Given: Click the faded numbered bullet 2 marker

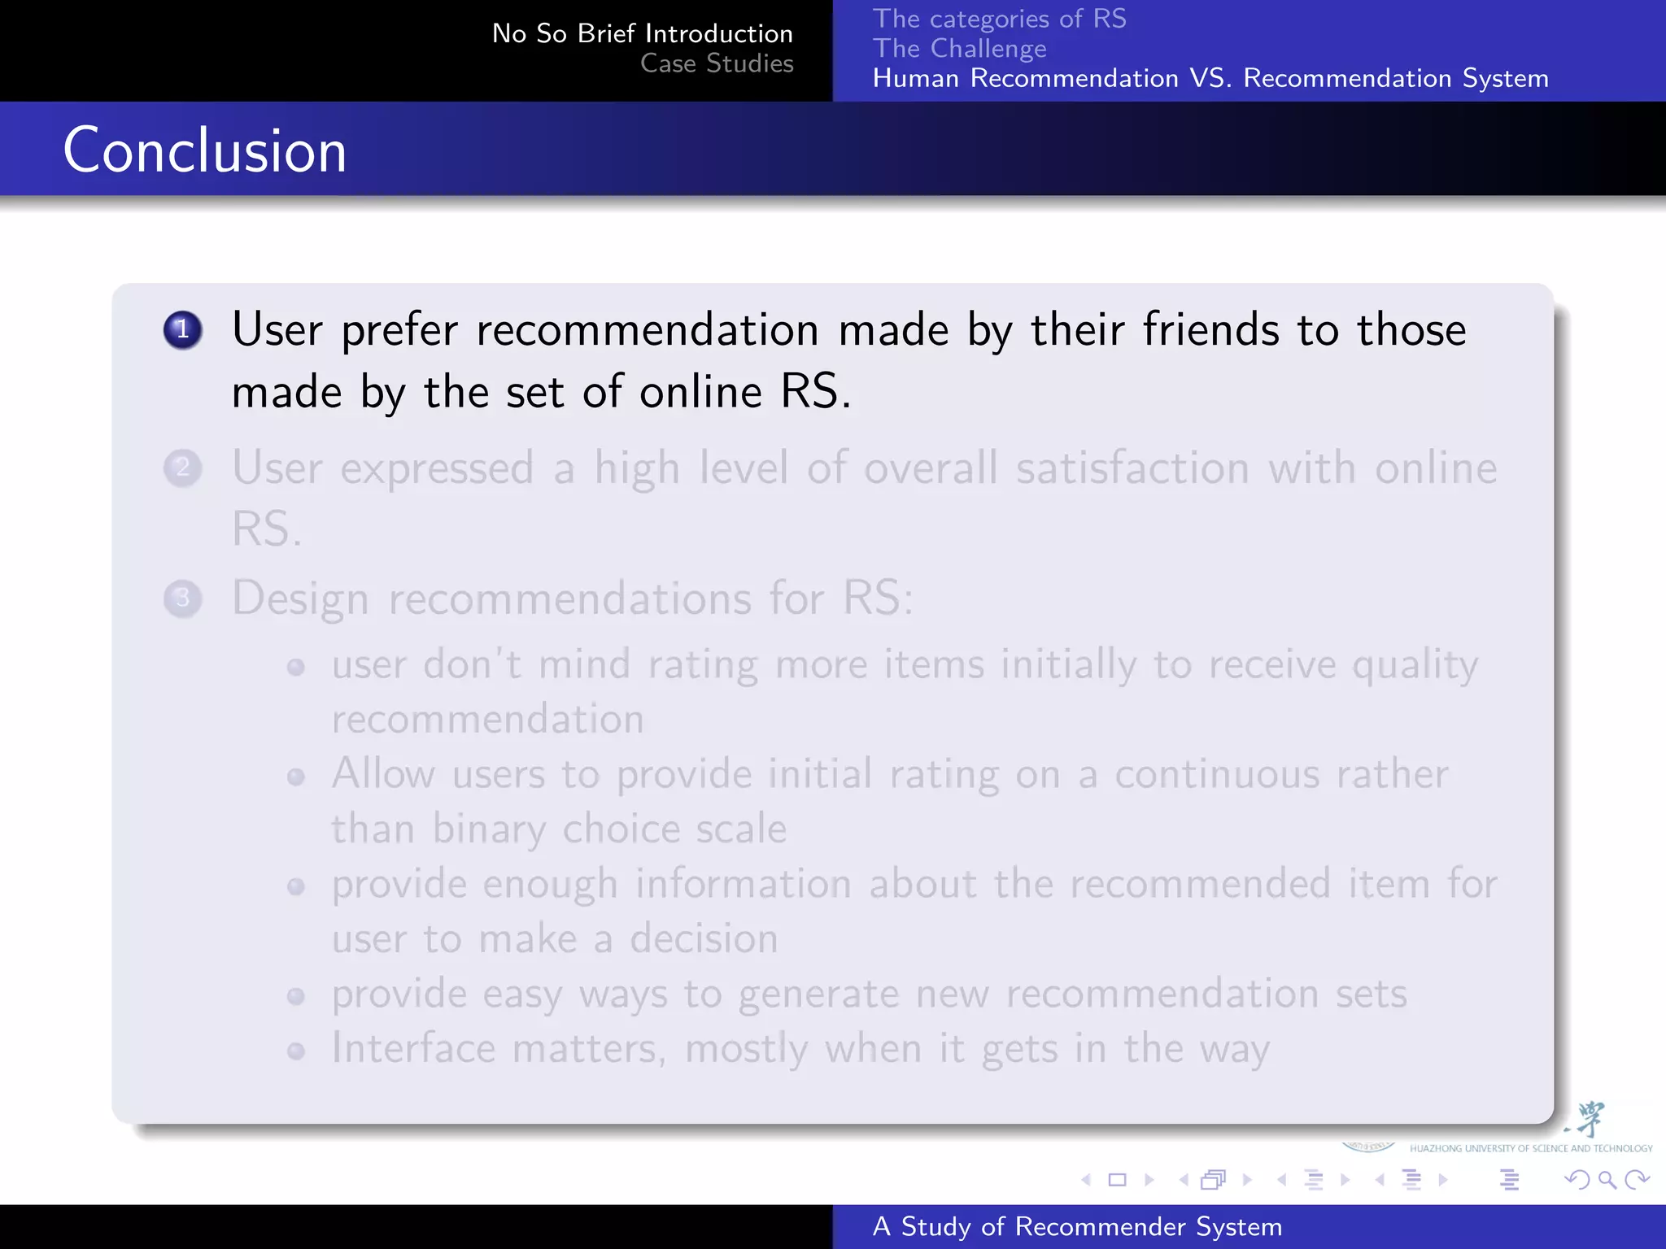Looking at the screenshot, I should [182, 468].
